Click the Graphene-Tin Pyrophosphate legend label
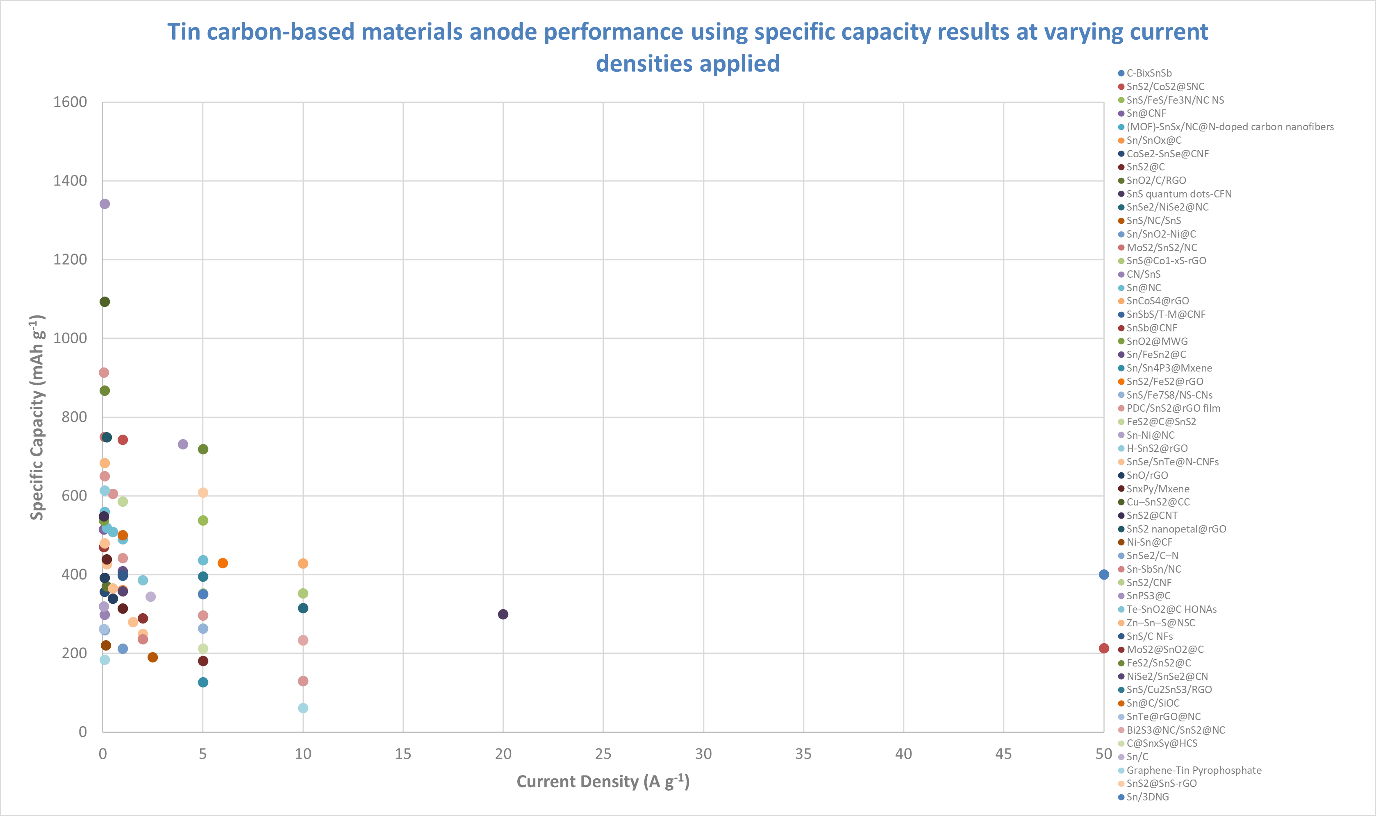This screenshot has width=1376, height=816. [x=1194, y=771]
